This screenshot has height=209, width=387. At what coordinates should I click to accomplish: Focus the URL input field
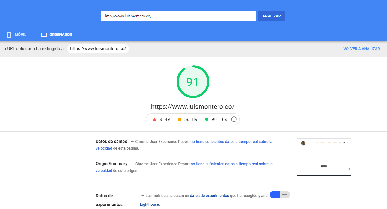[178, 16]
